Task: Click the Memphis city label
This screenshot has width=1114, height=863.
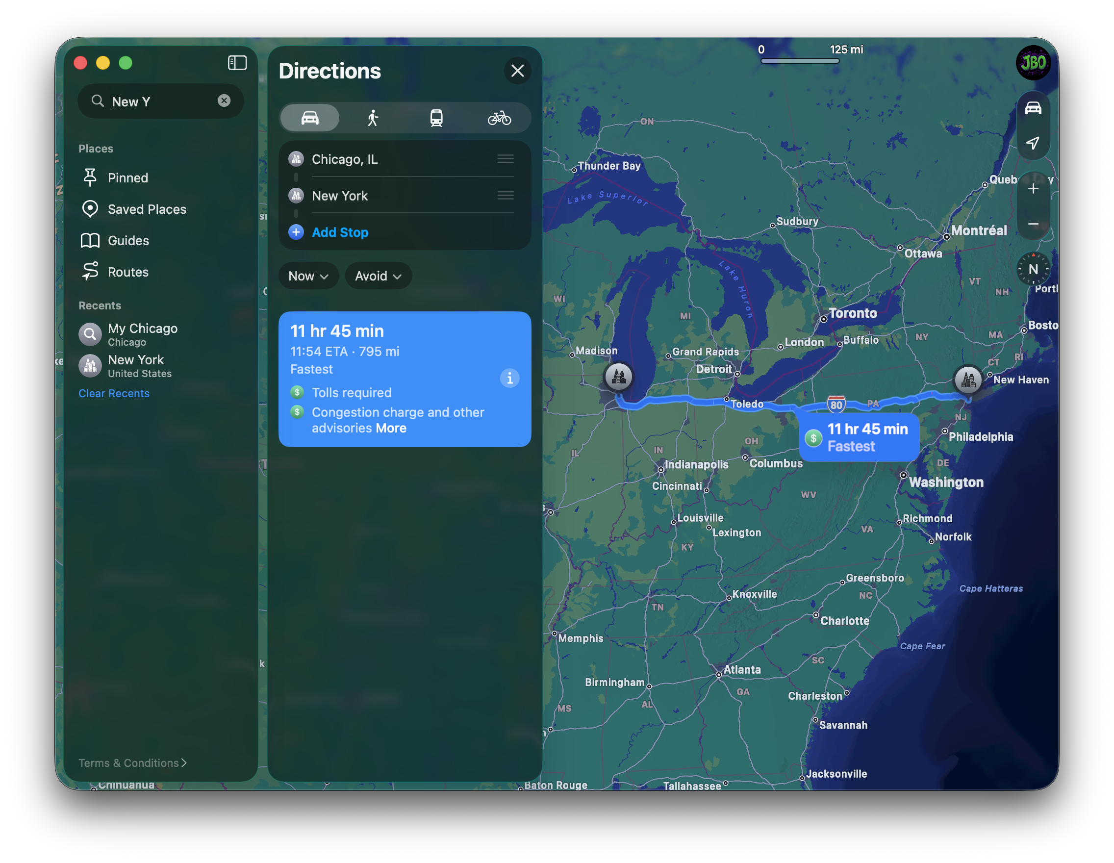Action: tap(581, 638)
